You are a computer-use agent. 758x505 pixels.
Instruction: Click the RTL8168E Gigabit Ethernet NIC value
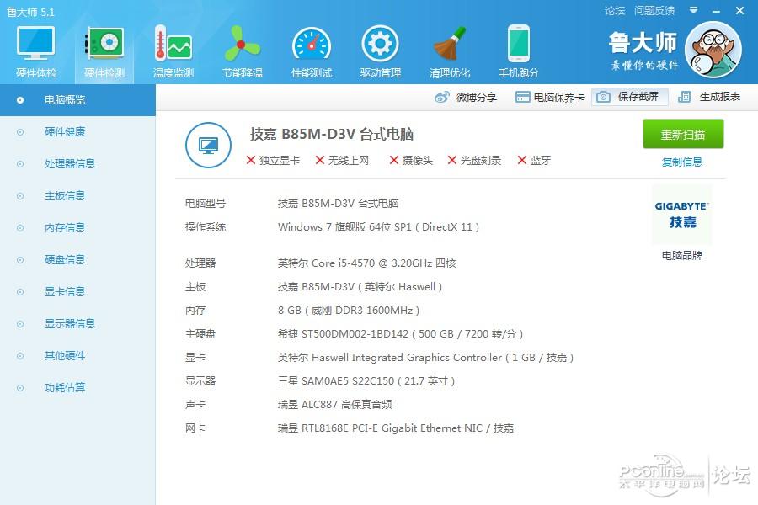click(x=396, y=428)
